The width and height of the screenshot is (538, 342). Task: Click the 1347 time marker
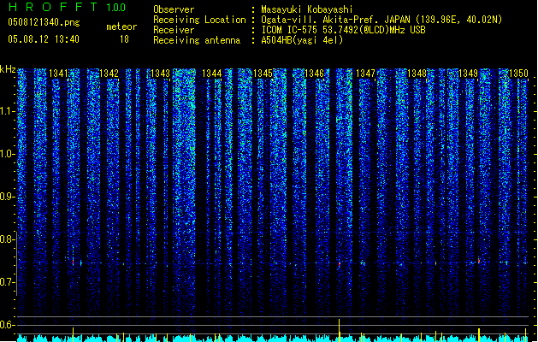pyautogui.click(x=365, y=74)
